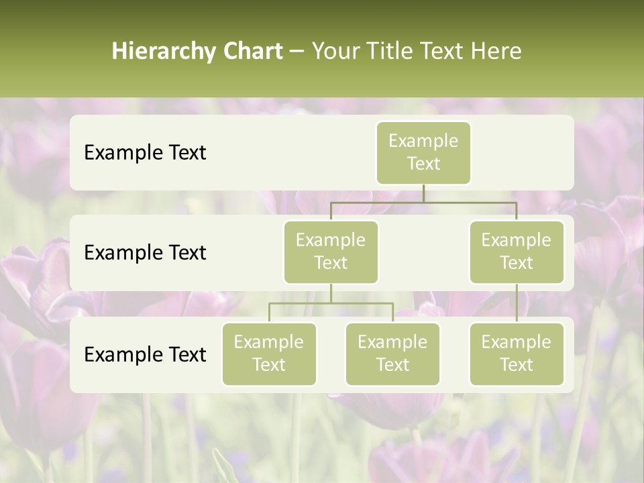Click the left box in the second level
Viewport: 644px width, 483px height.
coord(331,252)
